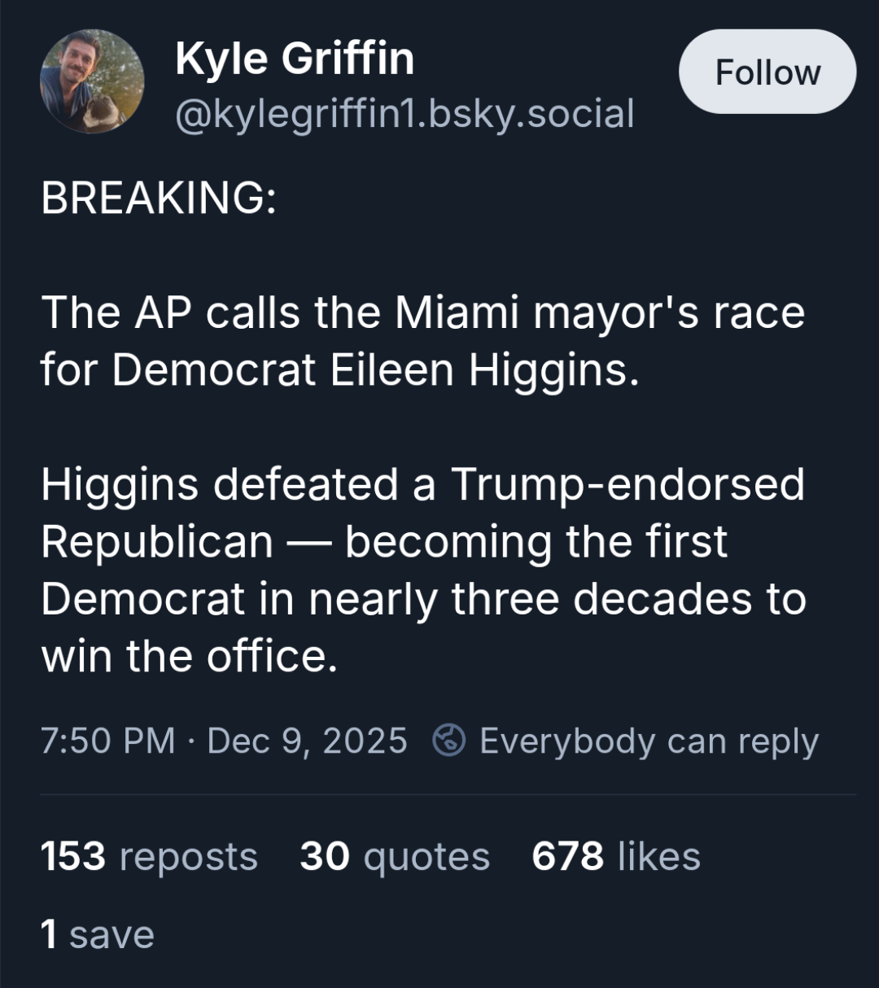
Task: Open the @kylegriffin1.bsky.social handle link
Action: (x=405, y=113)
